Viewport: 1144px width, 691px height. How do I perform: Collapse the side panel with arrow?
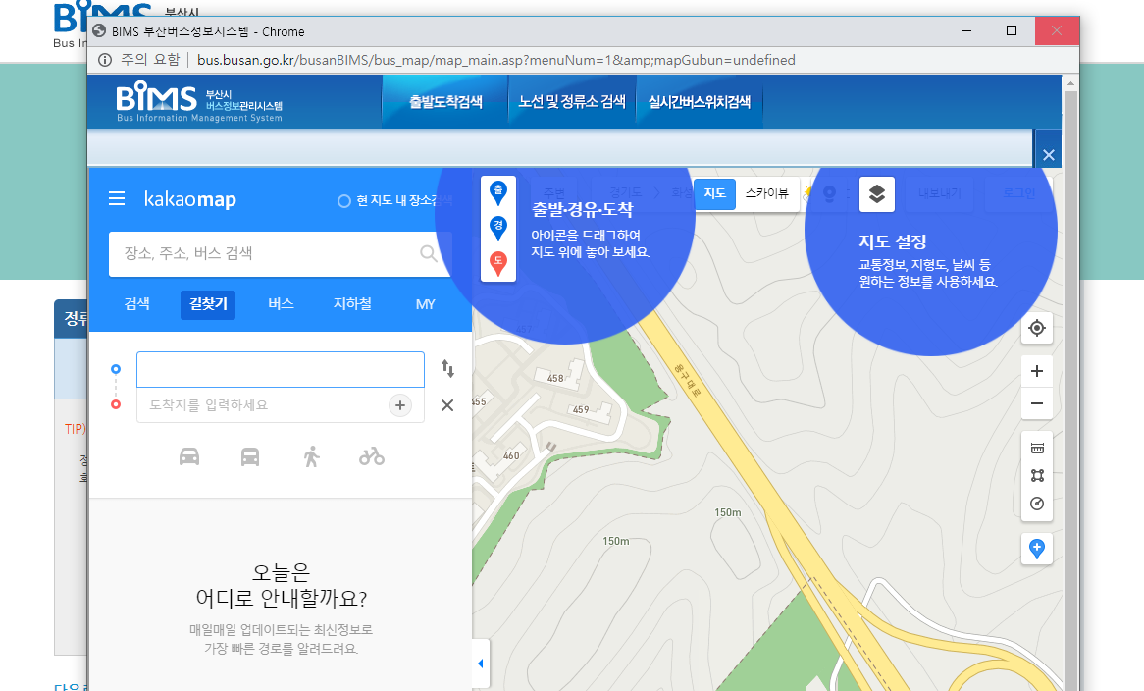click(481, 664)
